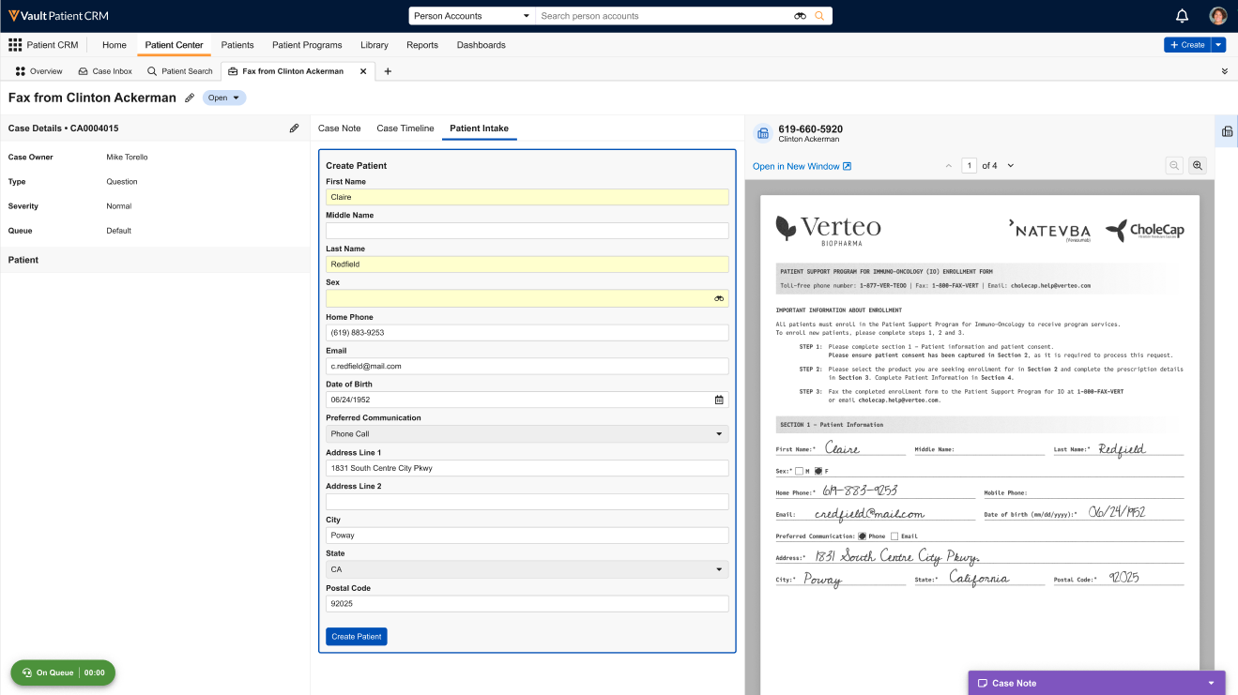1238x695 pixels.
Task: Switch to the Case Timeline tab
Action: coord(405,128)
